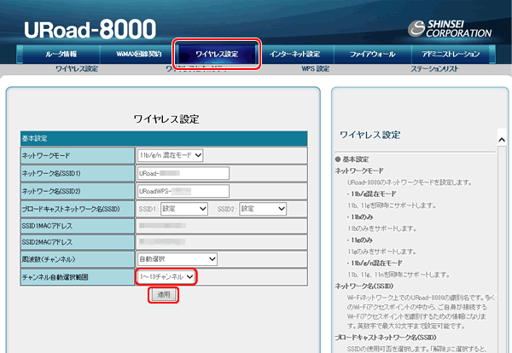This screenshot has width=512, height=353.
Task: Click the SSID1 MAC address value
Action: pyautogui.click(x=162, y=226)
